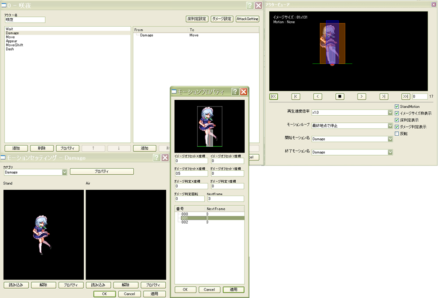Click 削除 below the motion list
Viewport: 443px width, 298px height.
pyautogui.click(x=42, y=148)
